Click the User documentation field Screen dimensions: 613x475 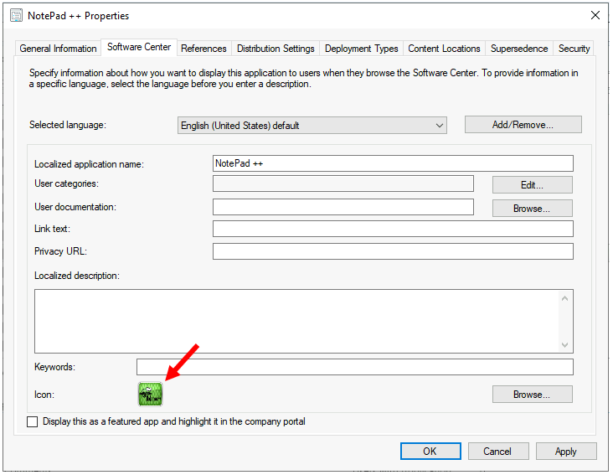pyautogui.click(x=343, y=207)
